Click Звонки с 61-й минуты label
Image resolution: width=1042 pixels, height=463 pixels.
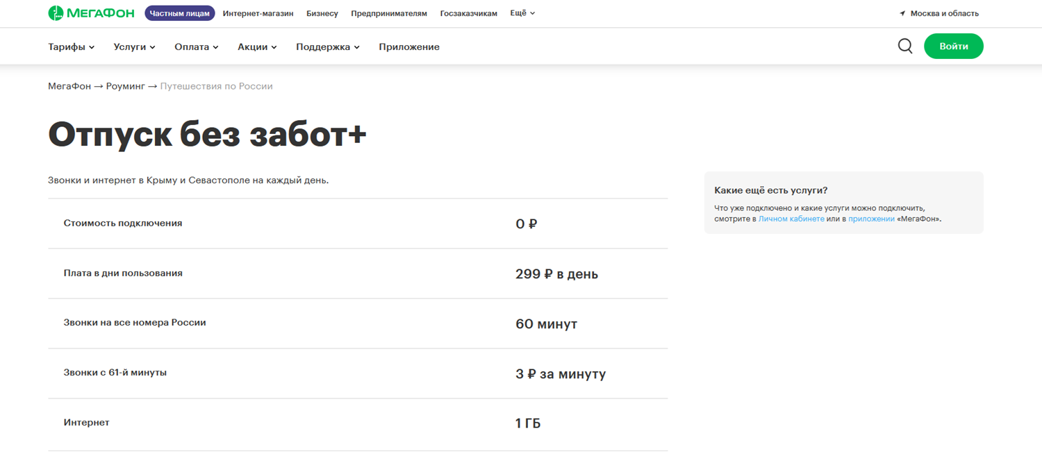[115, 373]
